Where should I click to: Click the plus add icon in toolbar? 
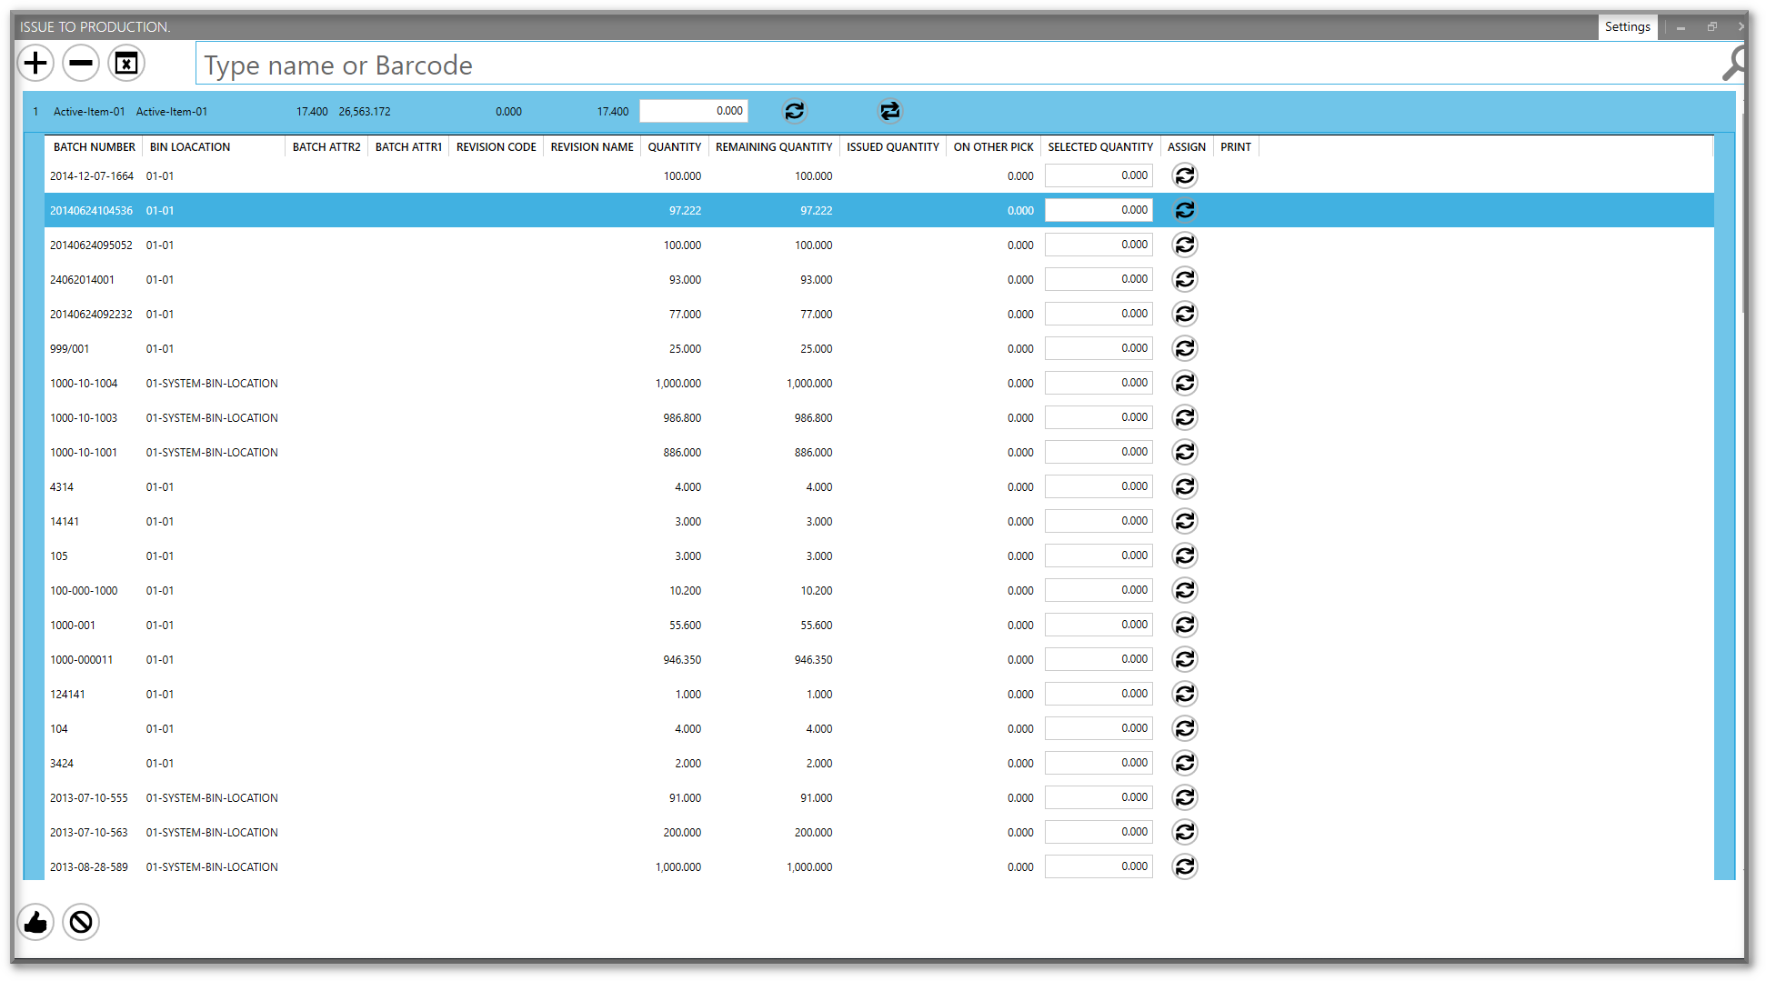(x=35, y=63)
